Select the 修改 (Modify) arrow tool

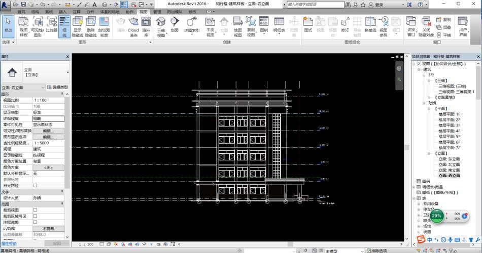[8, 26]
